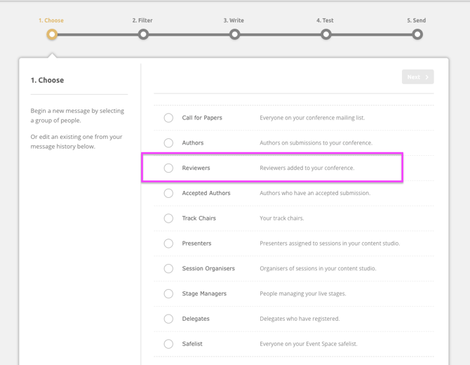Viewport: 470px width, 365px height.
Task: Open step 4 Test circle marker
Action: [325, 34]
